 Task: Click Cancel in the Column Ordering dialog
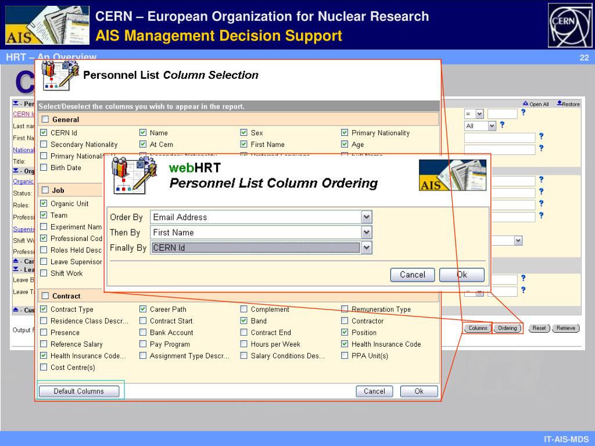[413, 275]
